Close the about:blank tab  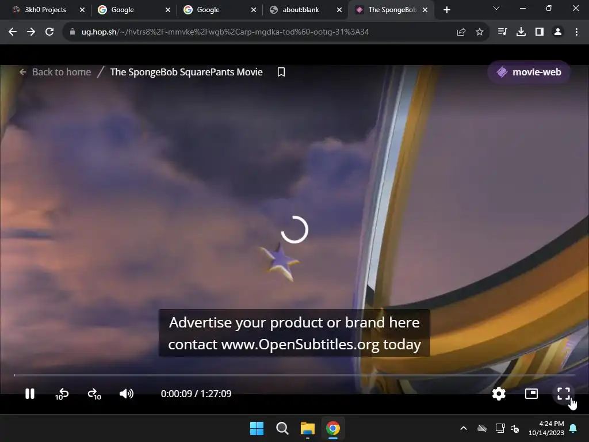[x=339, y=10]
